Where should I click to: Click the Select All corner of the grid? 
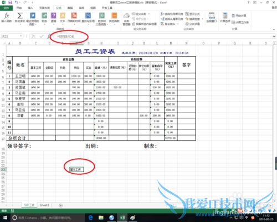(x=4, y=43)
